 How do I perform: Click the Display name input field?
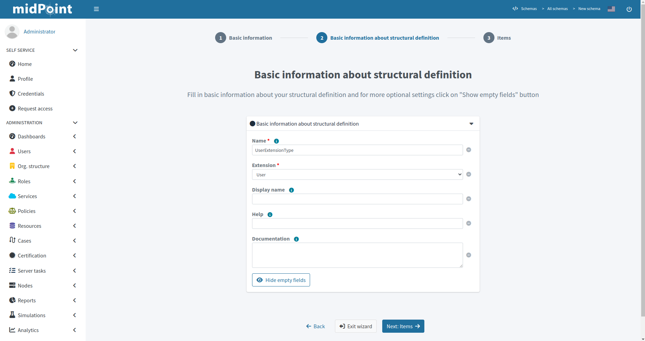(x=357, y=199)
